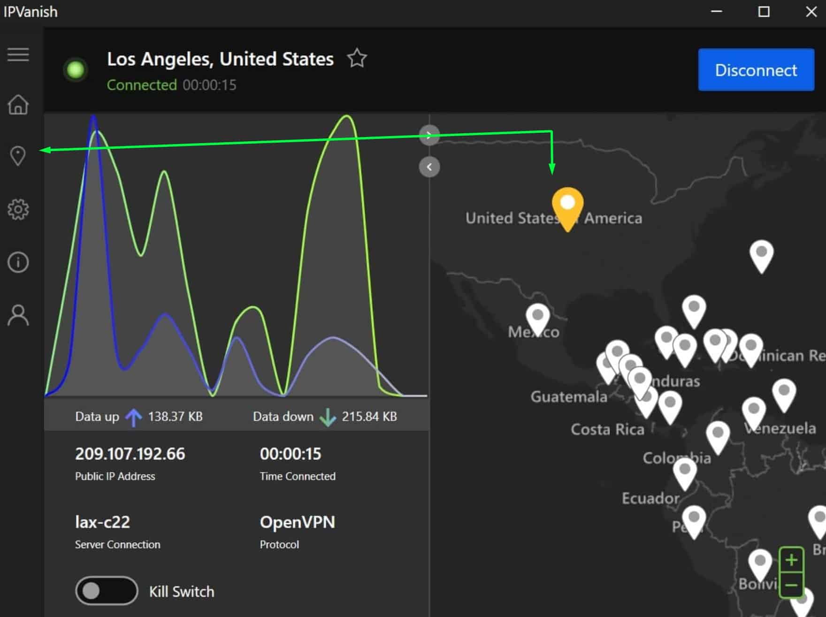Click the Disconnect button
The height and width of the screenshot is (617, 826).
pyautogui.click(x=756, y=69)
